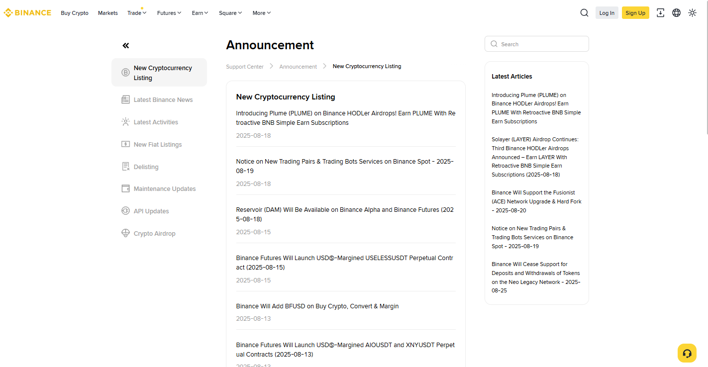Select Maintenance Updates sidebar item

[x=159, y=188]
